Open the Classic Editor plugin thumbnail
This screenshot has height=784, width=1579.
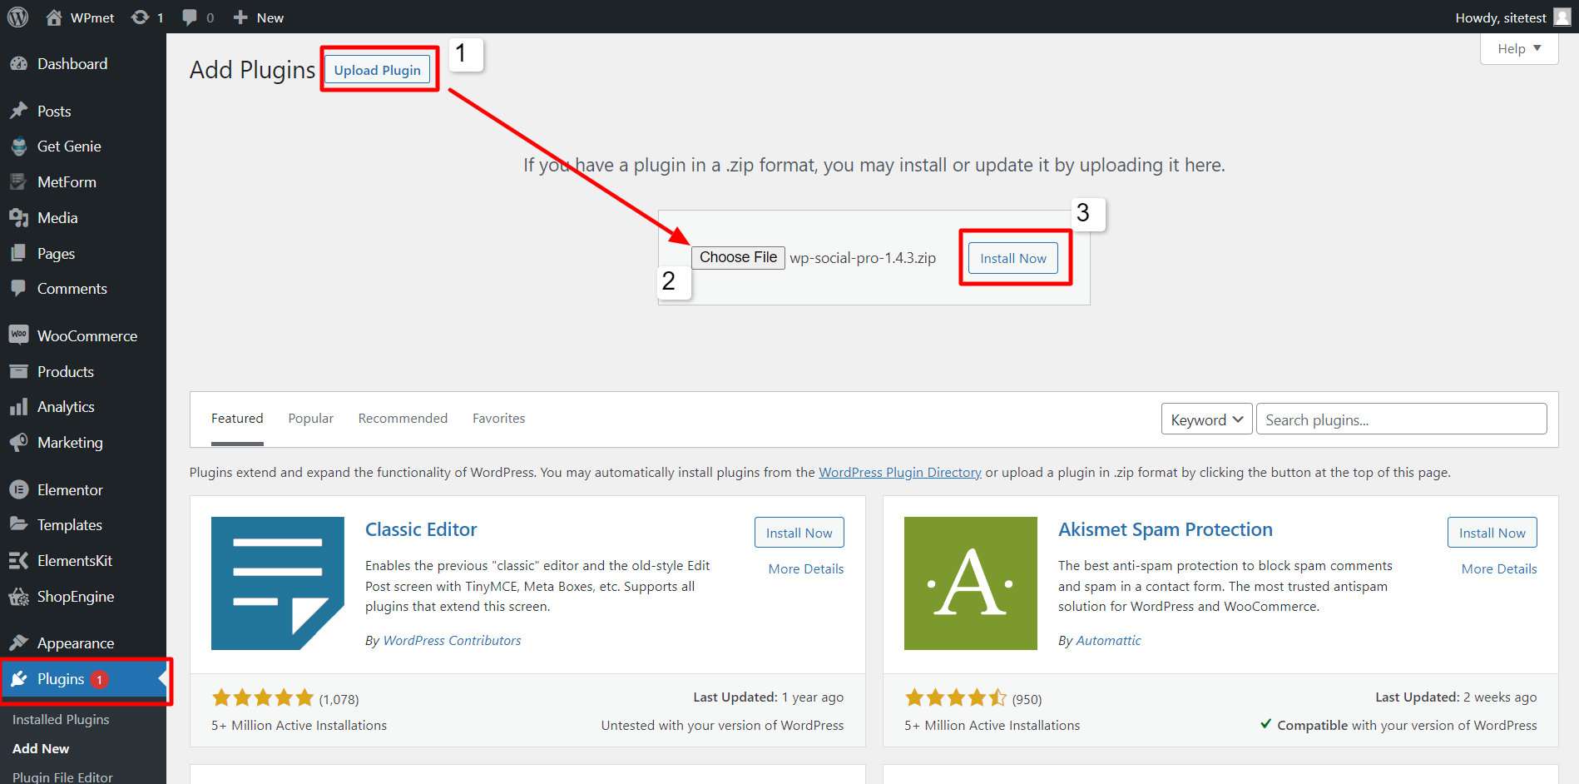click(278, 583)
